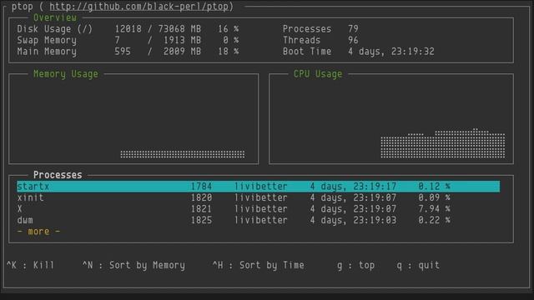Click the '12018 / 73068 MB' disk value
Screen dimensions: 534x300
pos(158,29)
